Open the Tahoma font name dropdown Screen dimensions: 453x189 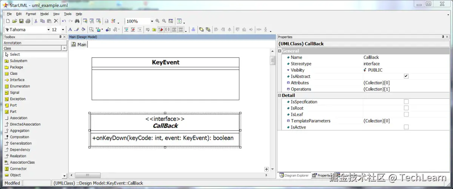[x=48, y=29]
